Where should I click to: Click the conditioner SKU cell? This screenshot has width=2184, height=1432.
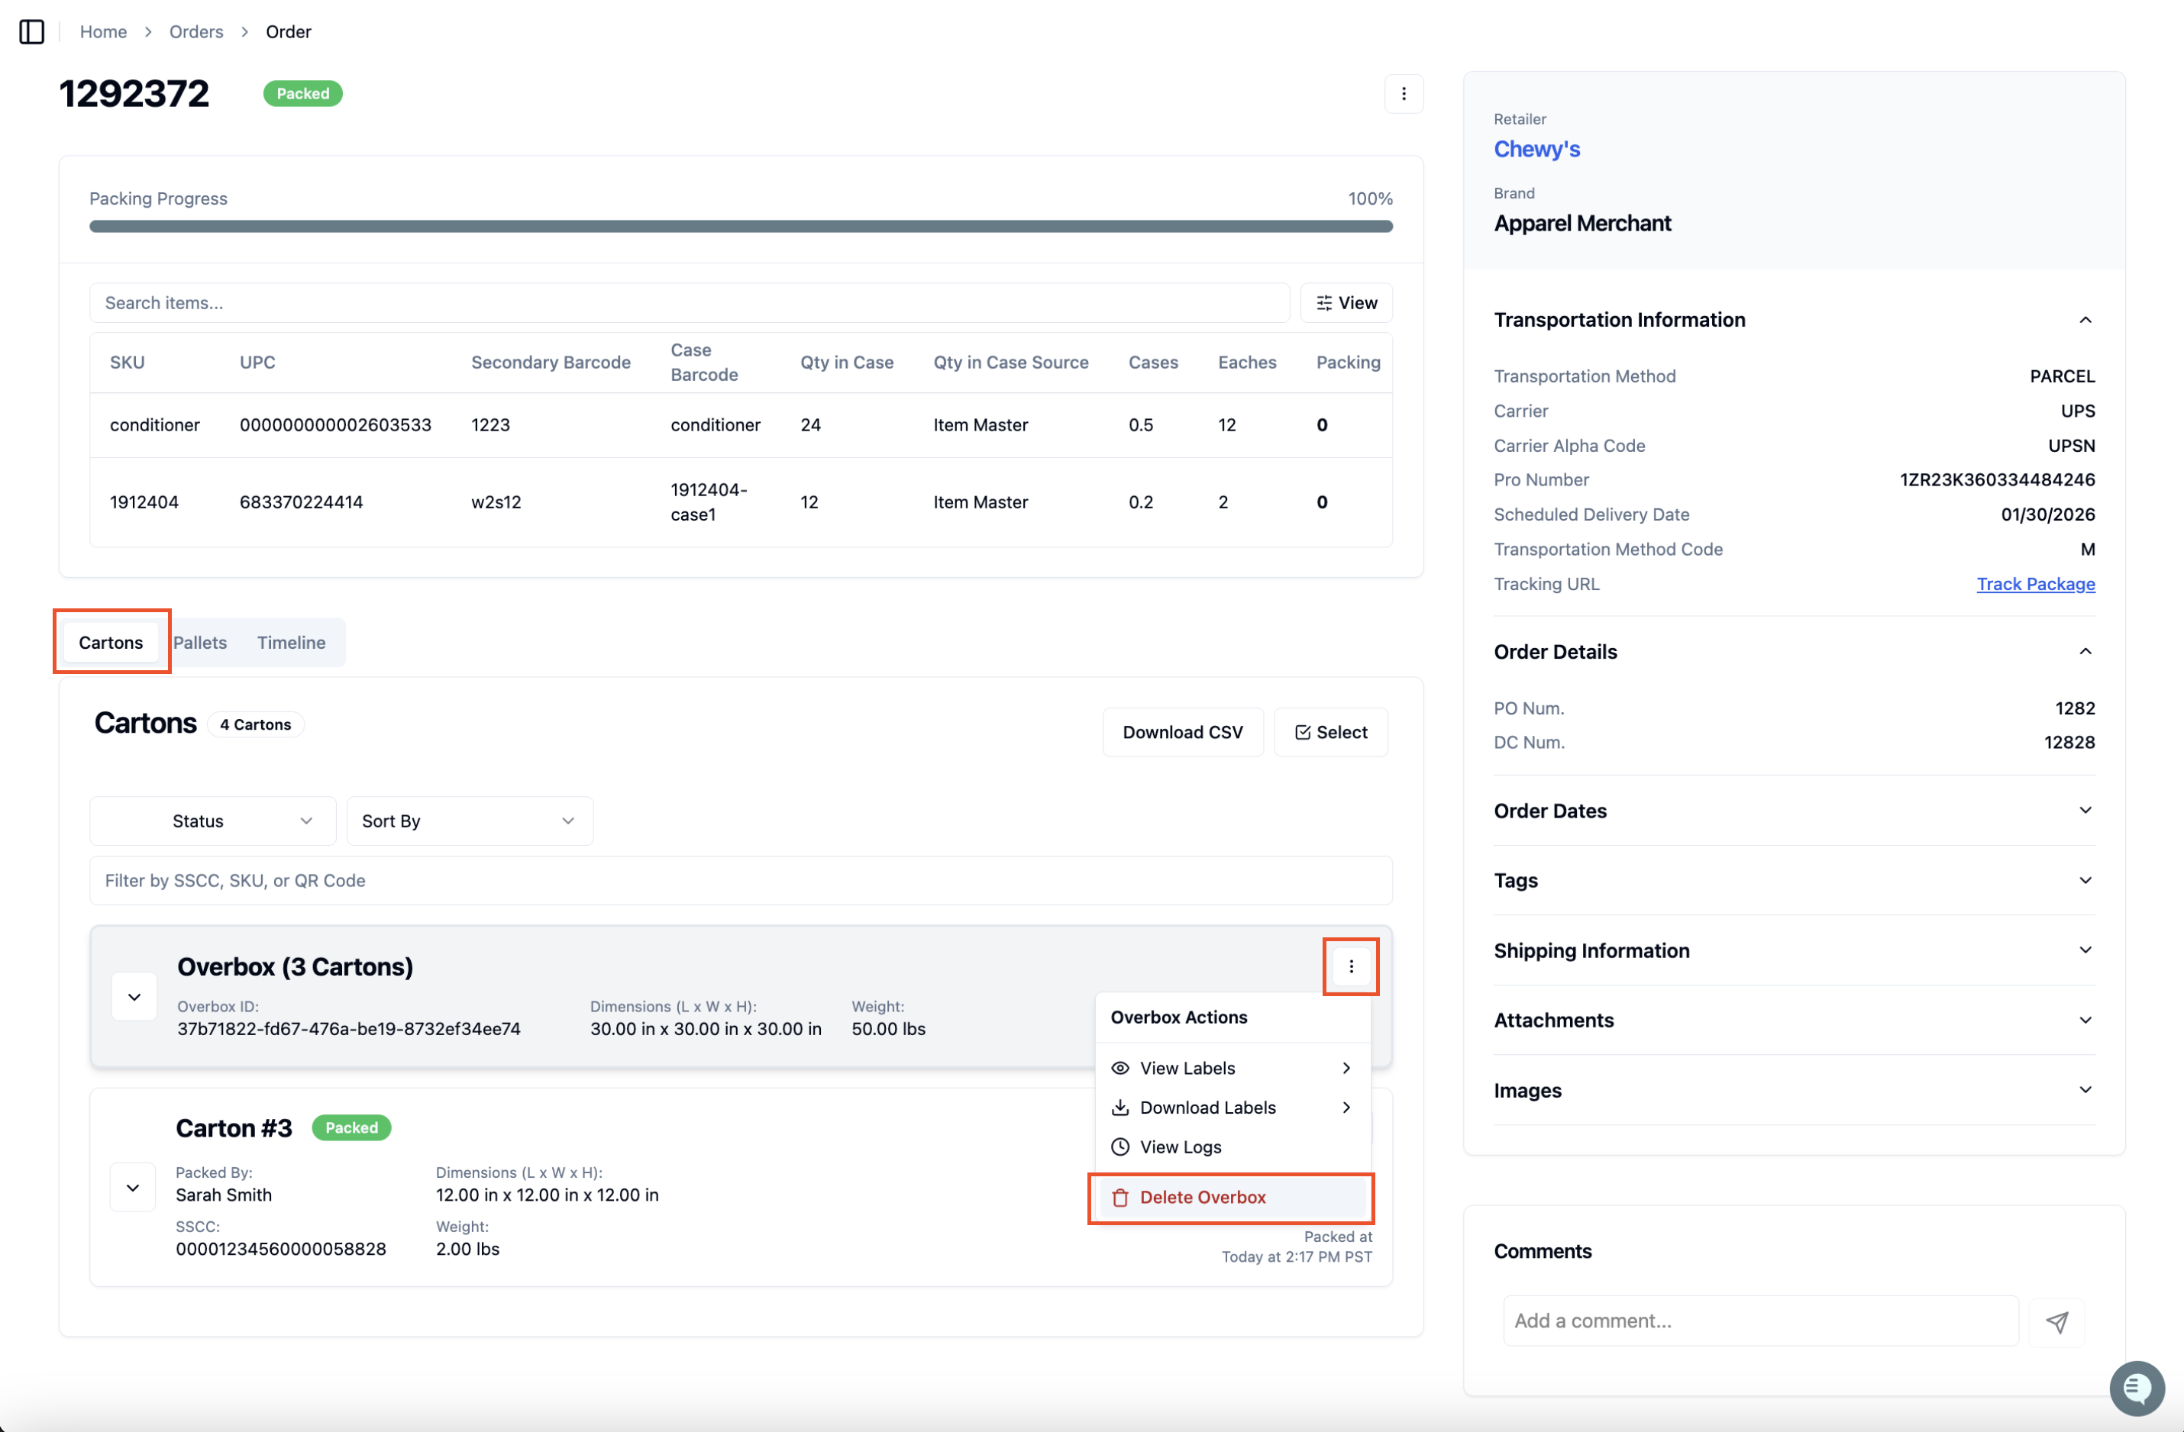[x=154, y=424]
